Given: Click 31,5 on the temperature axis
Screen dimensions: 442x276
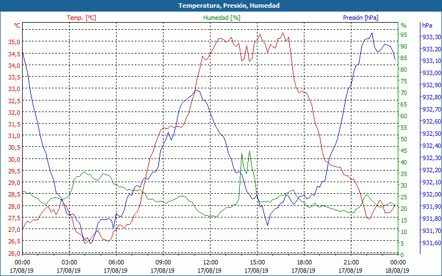Looking at the screenshot, I should (14, 124).
